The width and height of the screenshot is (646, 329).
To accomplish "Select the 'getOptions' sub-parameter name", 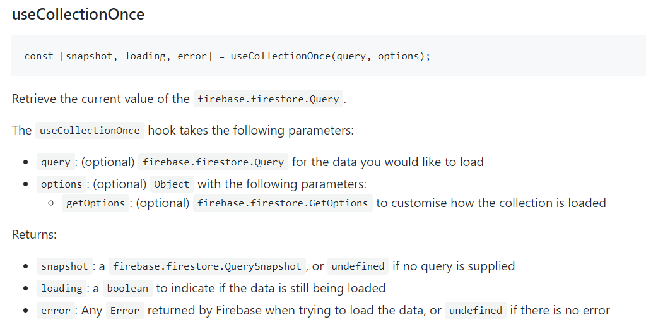I will [x=95, y=203].
